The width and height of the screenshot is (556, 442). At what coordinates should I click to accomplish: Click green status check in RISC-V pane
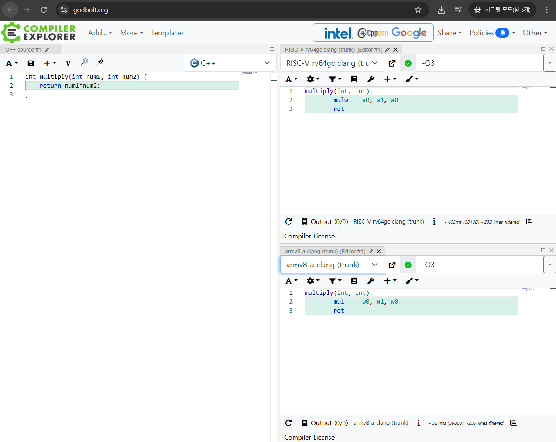(x=408, y=63)
